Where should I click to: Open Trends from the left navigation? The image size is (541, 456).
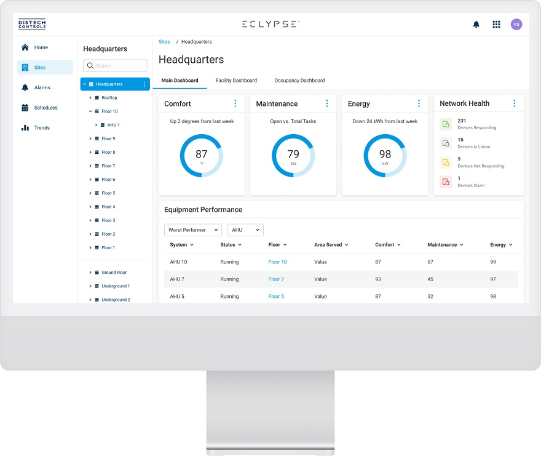pyautogui.click(x=42, y=128)
